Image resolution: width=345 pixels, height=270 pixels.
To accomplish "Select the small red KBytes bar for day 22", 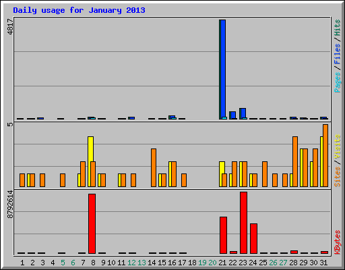I will pos(233,252).
